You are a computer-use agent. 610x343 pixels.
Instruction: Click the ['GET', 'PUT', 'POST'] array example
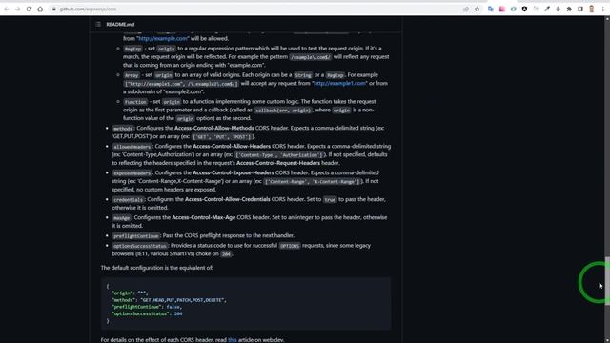pos(222,137)
